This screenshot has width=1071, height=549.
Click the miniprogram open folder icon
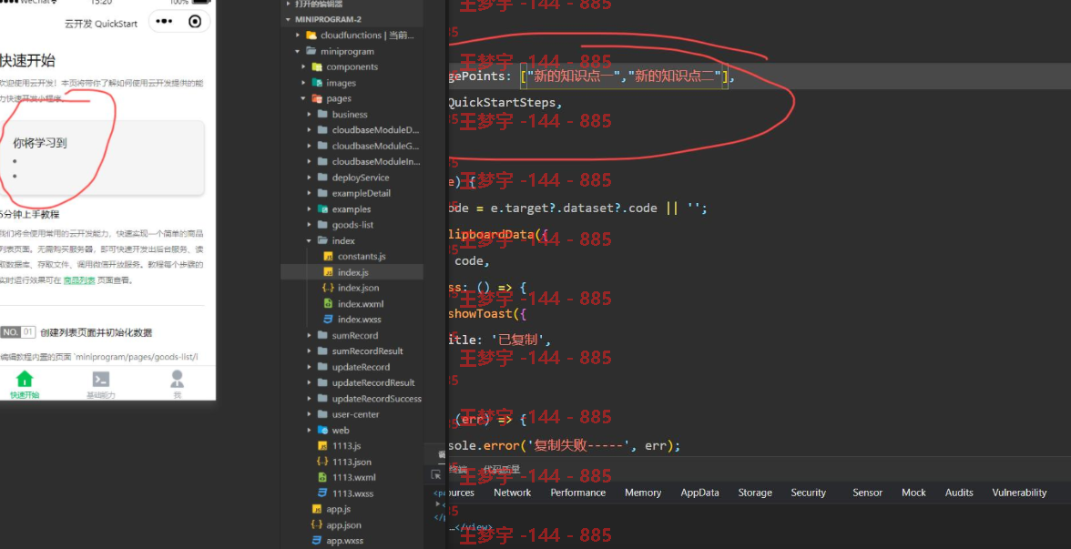point(311,51)
